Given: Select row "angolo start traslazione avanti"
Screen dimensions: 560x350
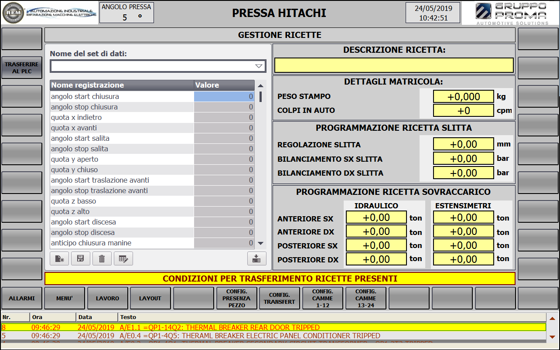Looking at the screenshot, I should coord(152,180).
